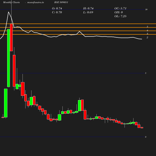Click the 'Monthly Charts' title text
Image resolution: width=156 pixels, height=156 pixels.
tap(12, 2)
